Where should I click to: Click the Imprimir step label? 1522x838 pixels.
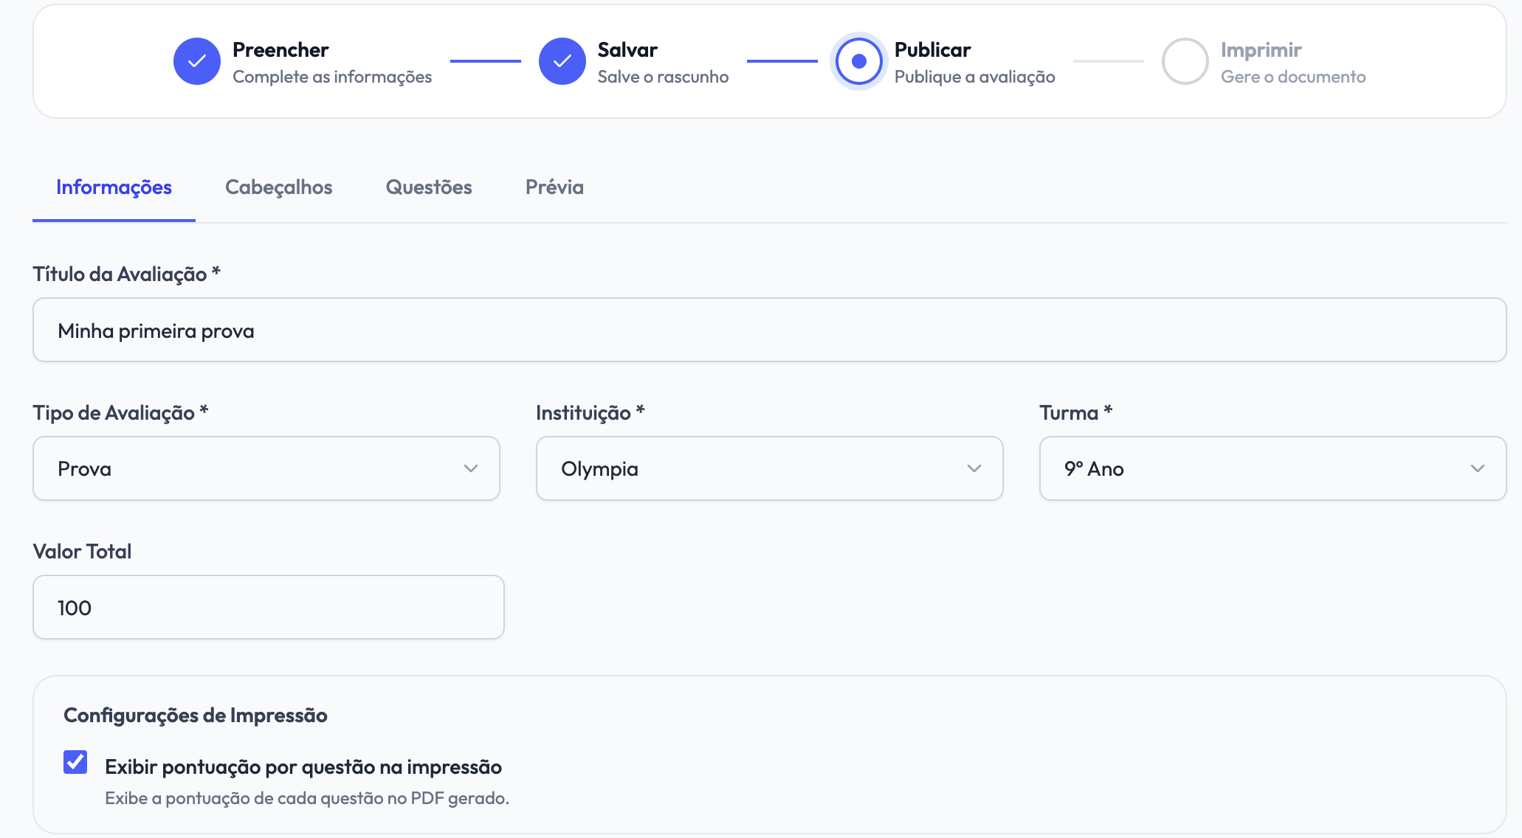pos(1261,49)
